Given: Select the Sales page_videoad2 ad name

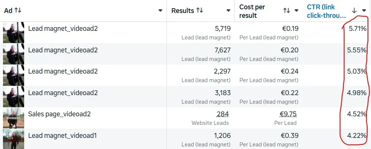Looking at the screenshot, I should click(59, 114).
